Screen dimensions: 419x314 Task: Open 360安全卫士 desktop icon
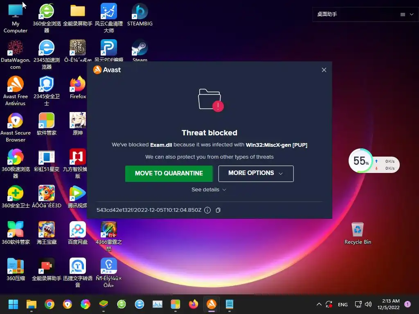(x=16, y=197)
